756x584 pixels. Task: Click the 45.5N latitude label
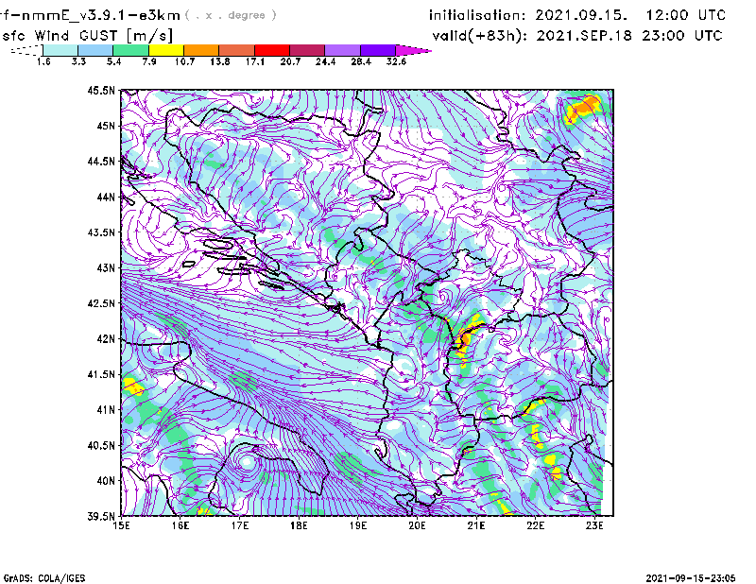point(101,90)
